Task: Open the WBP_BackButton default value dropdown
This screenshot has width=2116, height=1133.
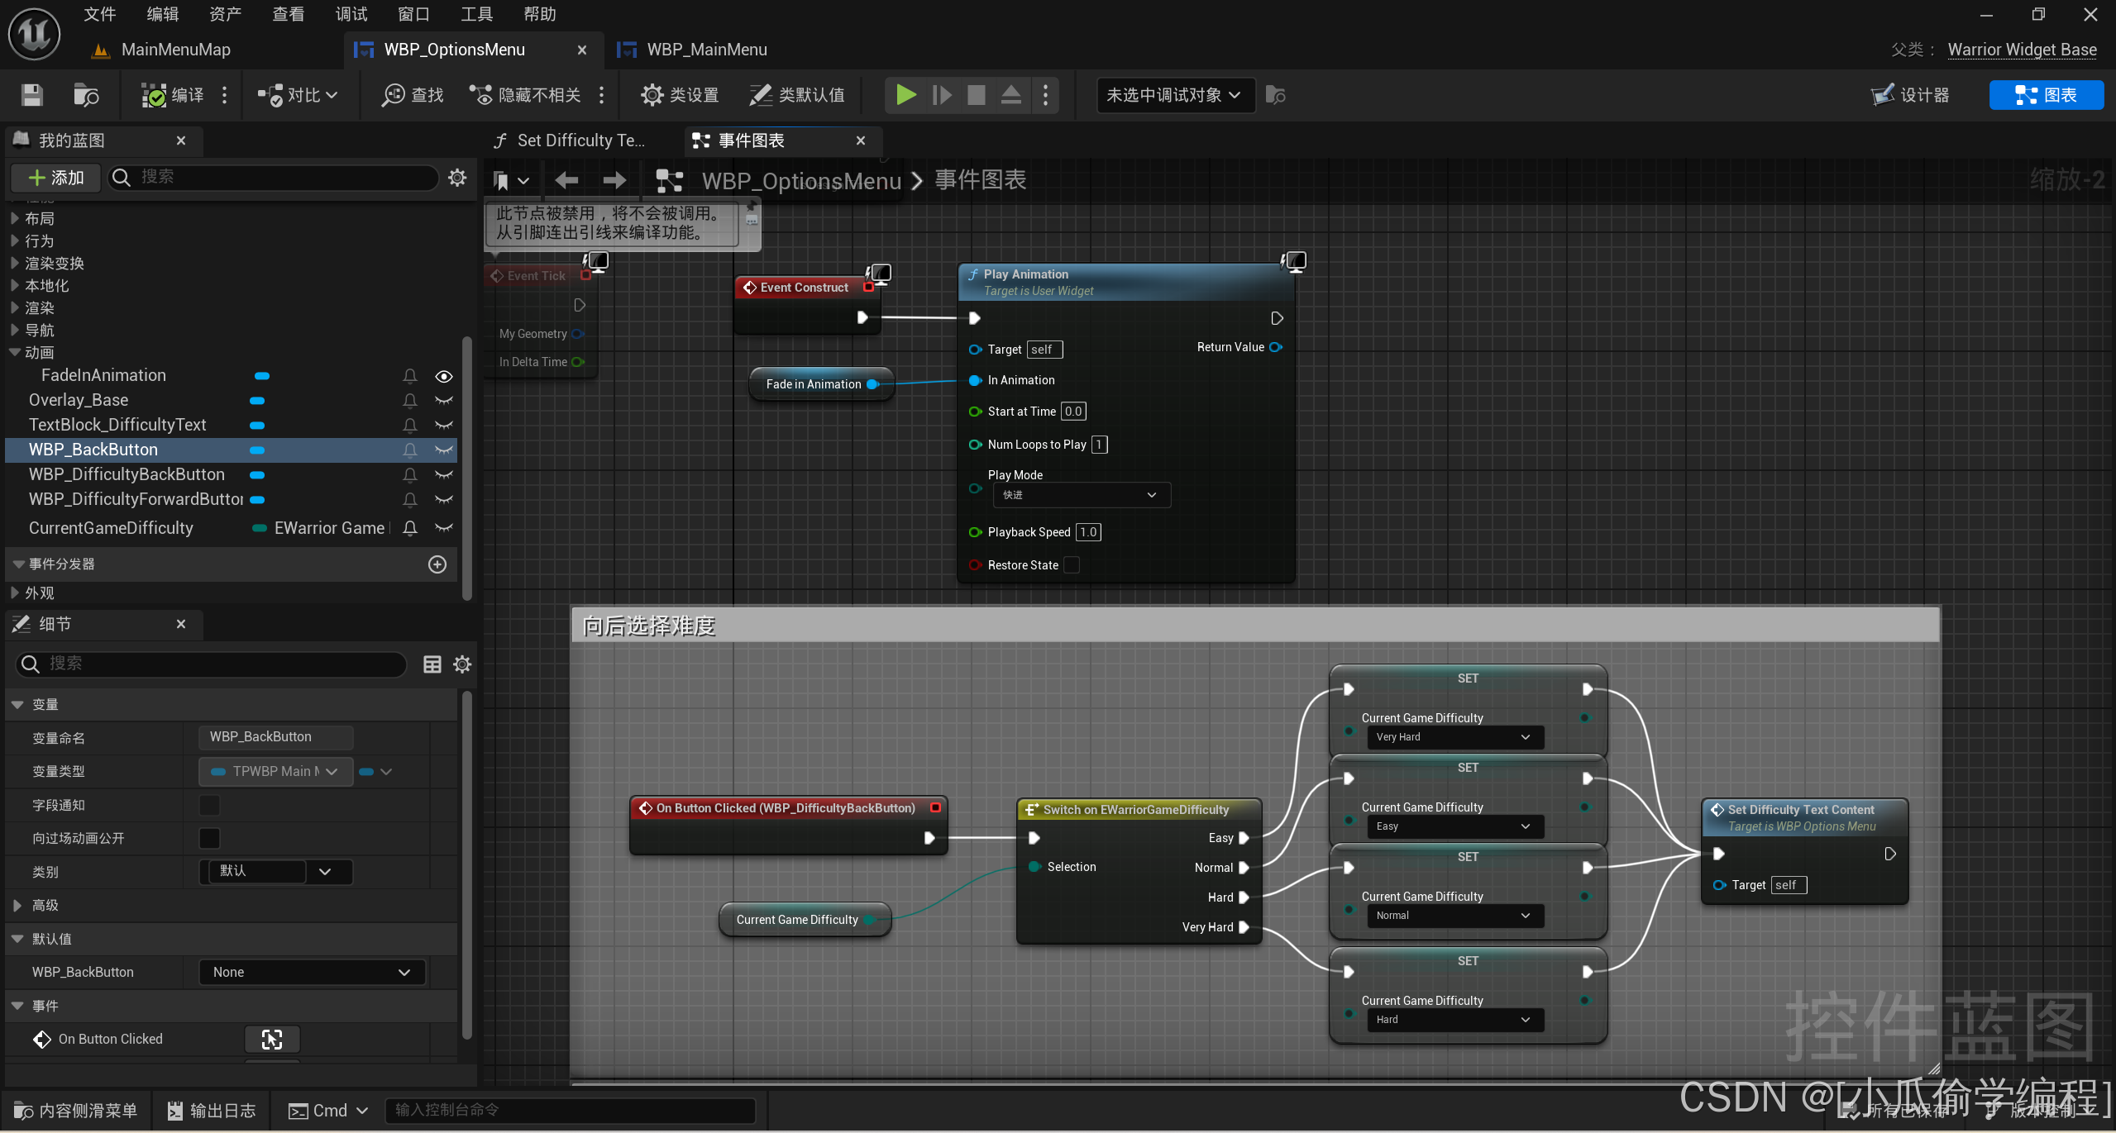Action: [x=312, y=972]
